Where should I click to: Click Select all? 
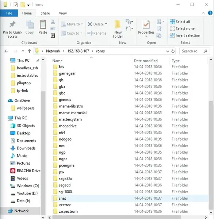pos(180,22)
